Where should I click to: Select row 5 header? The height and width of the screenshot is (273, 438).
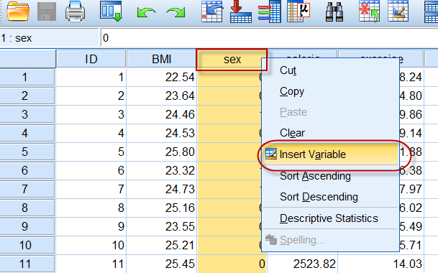27,152
